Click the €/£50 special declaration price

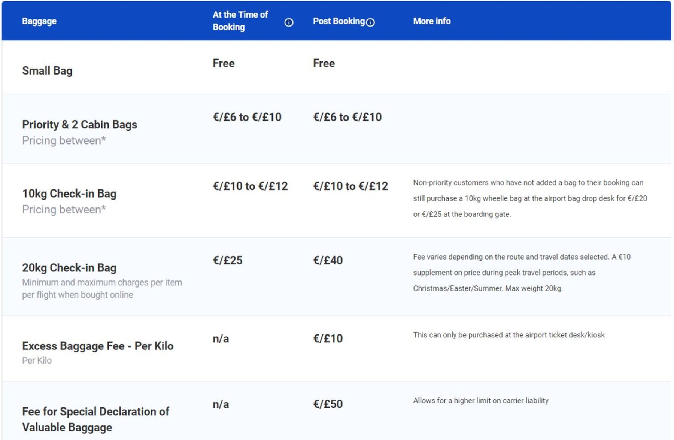pos(328,404)
